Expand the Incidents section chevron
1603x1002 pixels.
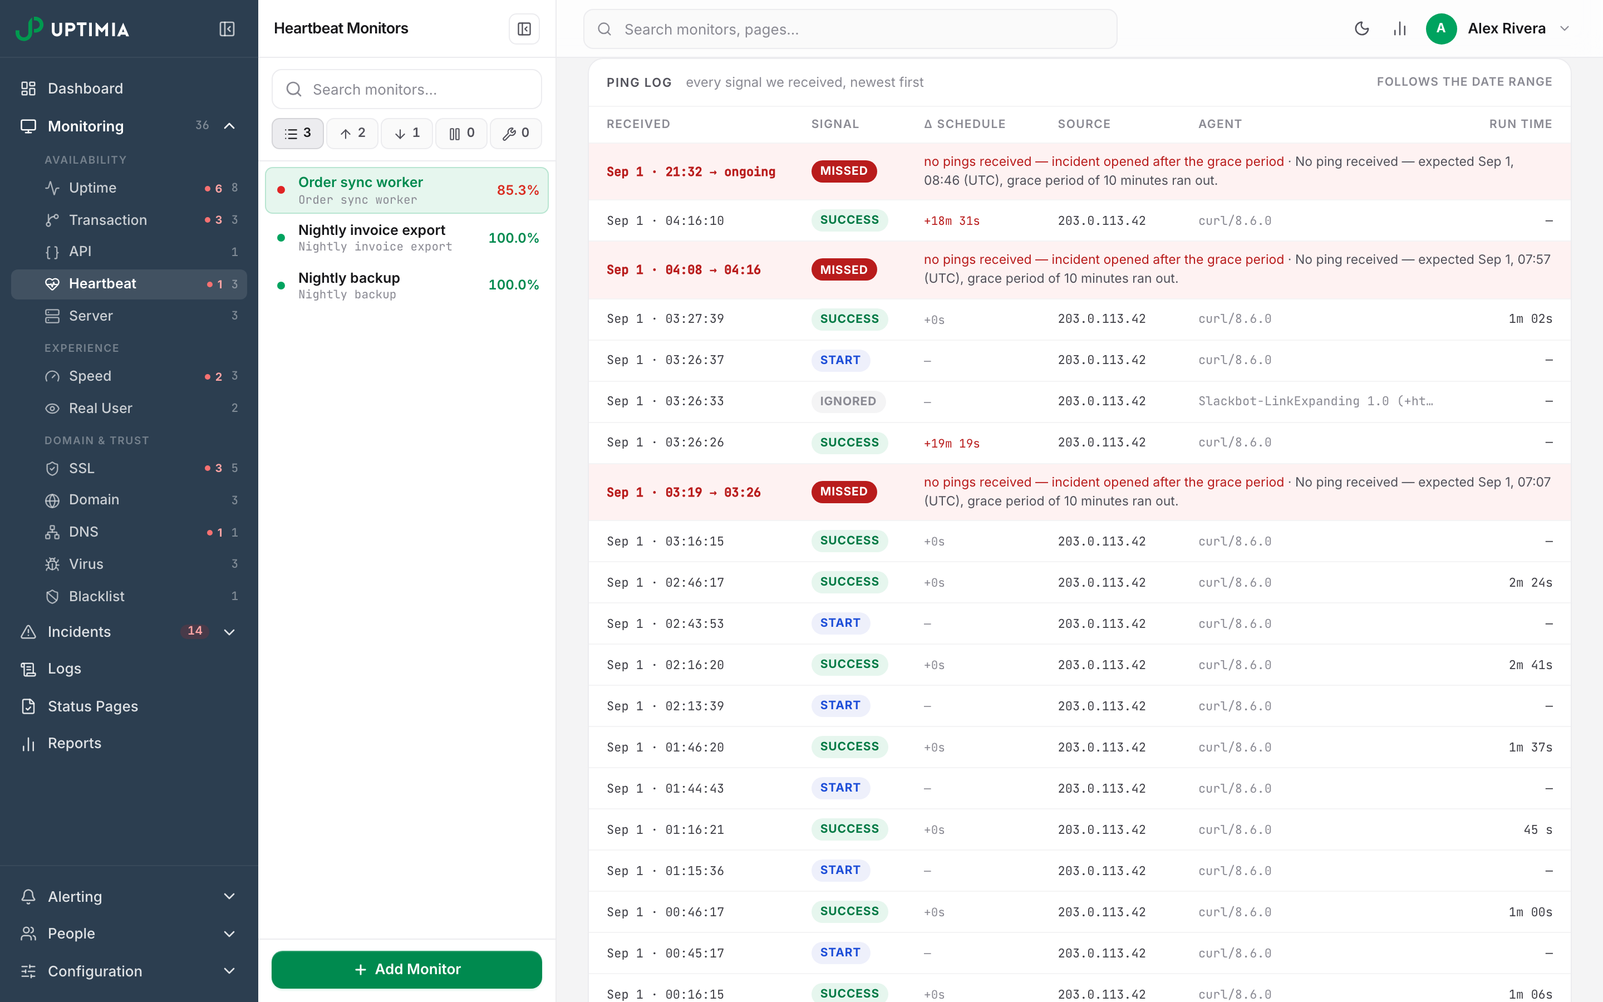point(229,632)
